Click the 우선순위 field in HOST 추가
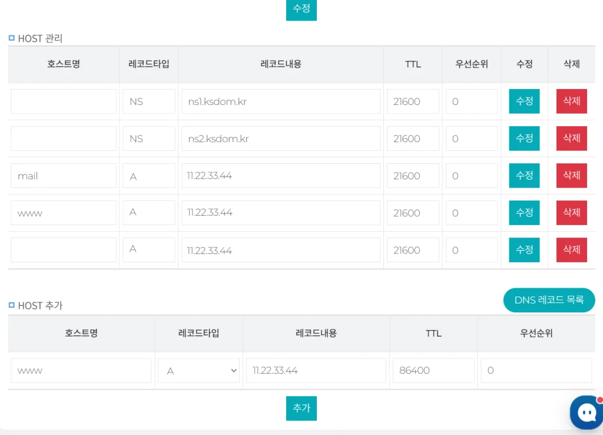Image resolution: width=603 pixels, height=435 pixels. click(536, 371)
